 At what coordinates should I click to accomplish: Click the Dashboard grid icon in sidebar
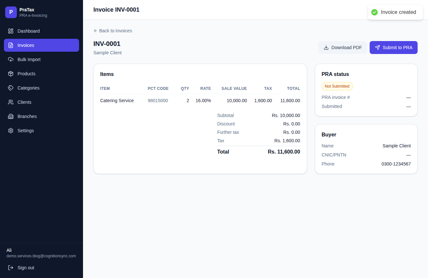pyautogui.click(x=11, y=31)
